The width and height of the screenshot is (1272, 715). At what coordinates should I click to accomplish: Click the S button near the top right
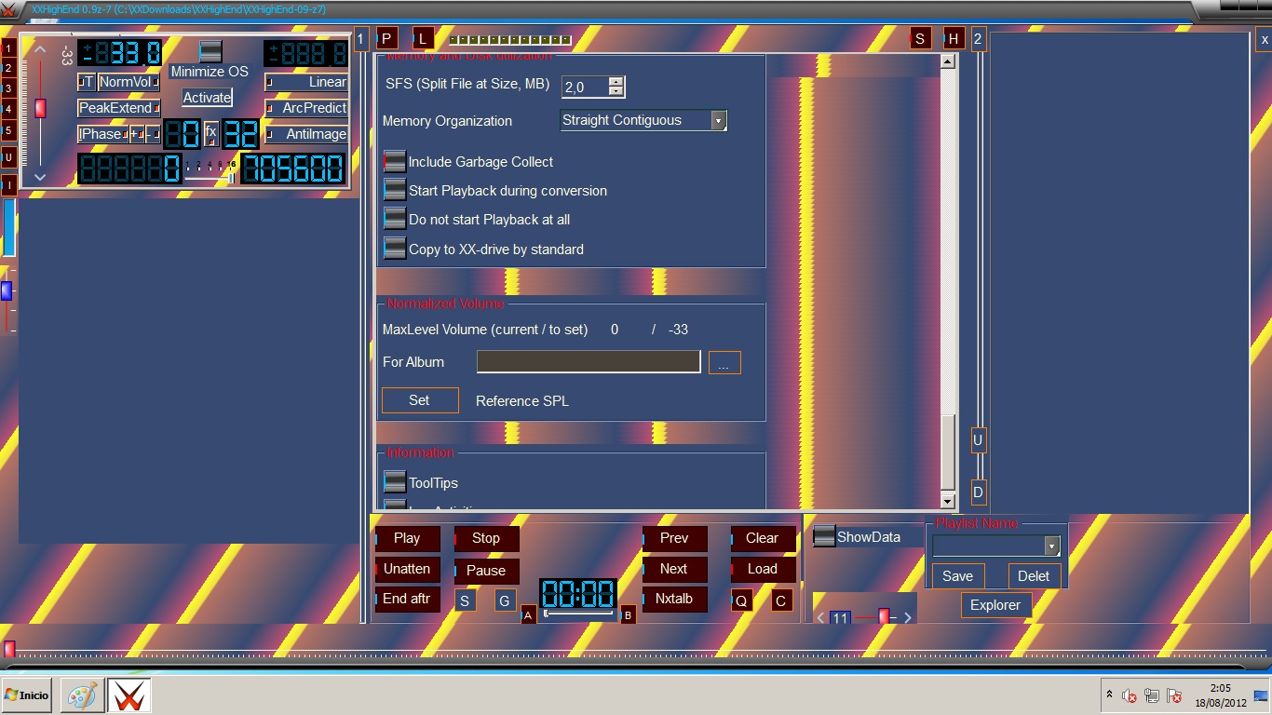click(x=920, y=38)
